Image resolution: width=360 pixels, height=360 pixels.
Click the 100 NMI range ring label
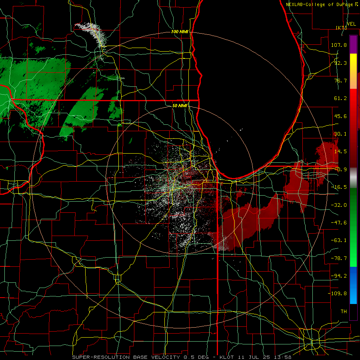pyautogui.click(x=180, y=32)
